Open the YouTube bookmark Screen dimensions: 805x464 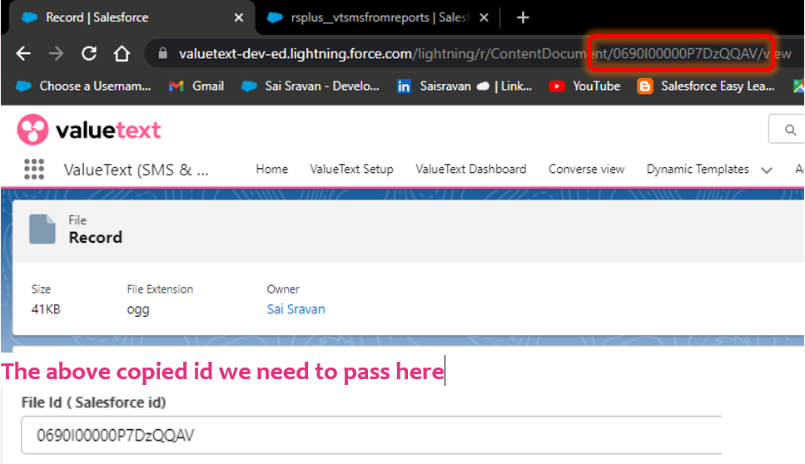pyautogui.click(x=585, y=86)
